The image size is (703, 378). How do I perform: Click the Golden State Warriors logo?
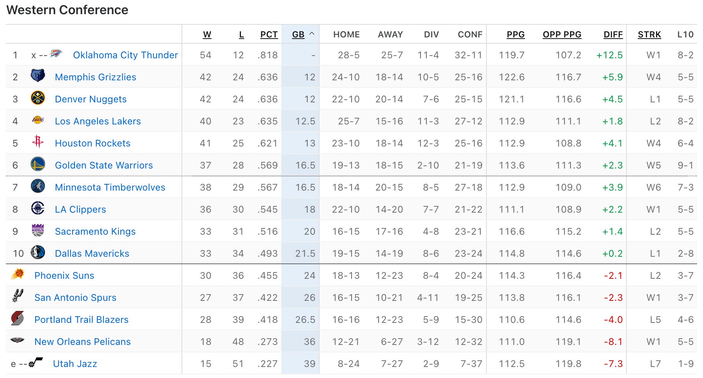coord(38,164)
